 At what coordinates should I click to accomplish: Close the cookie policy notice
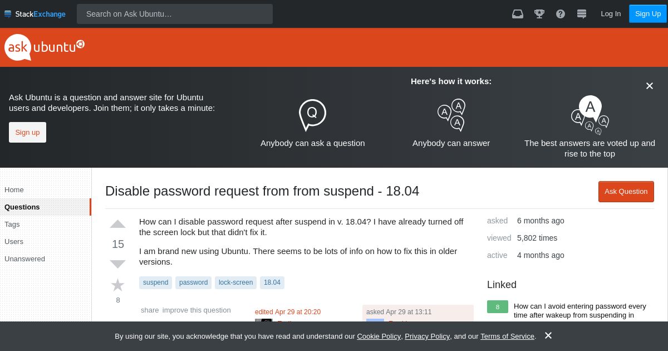pyautogui.click(x=548, y=335)
